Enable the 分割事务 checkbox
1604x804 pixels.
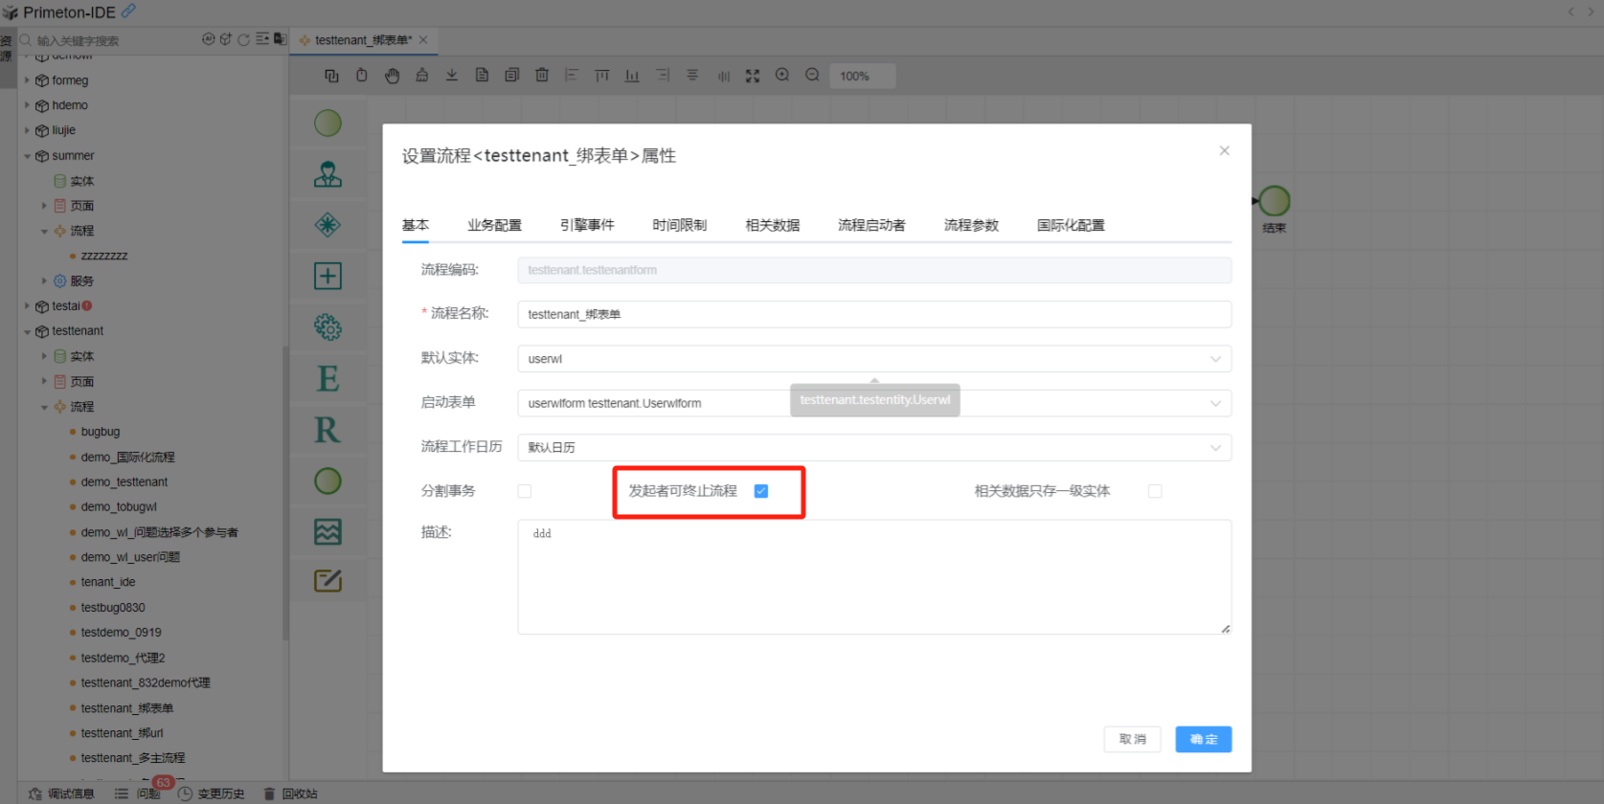pyautogui.click(x=525, y=491)
